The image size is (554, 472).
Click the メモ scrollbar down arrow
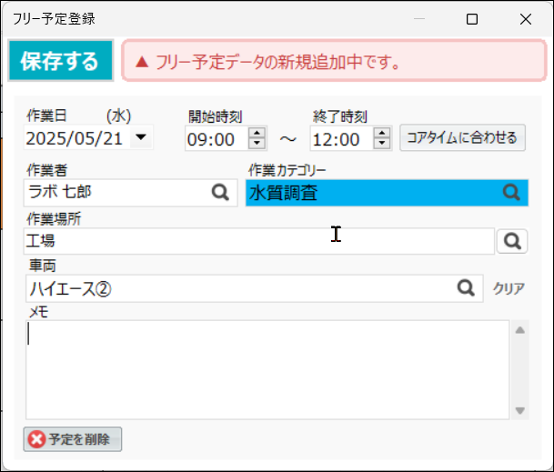(x=519, y=410)
